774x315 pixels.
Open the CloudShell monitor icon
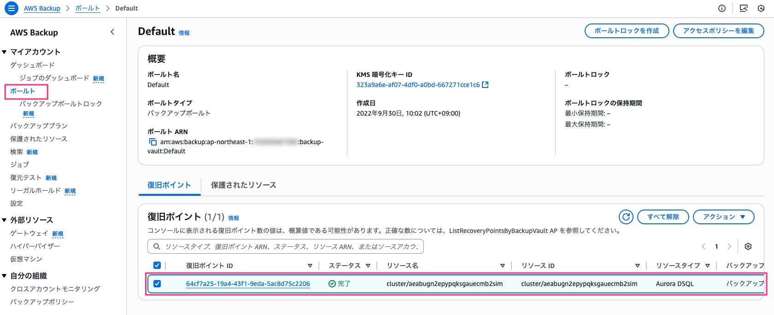point(744,8)
